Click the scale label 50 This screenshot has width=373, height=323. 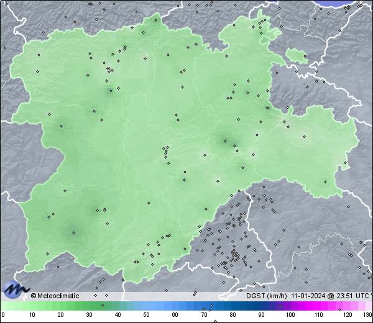[146, 315]
